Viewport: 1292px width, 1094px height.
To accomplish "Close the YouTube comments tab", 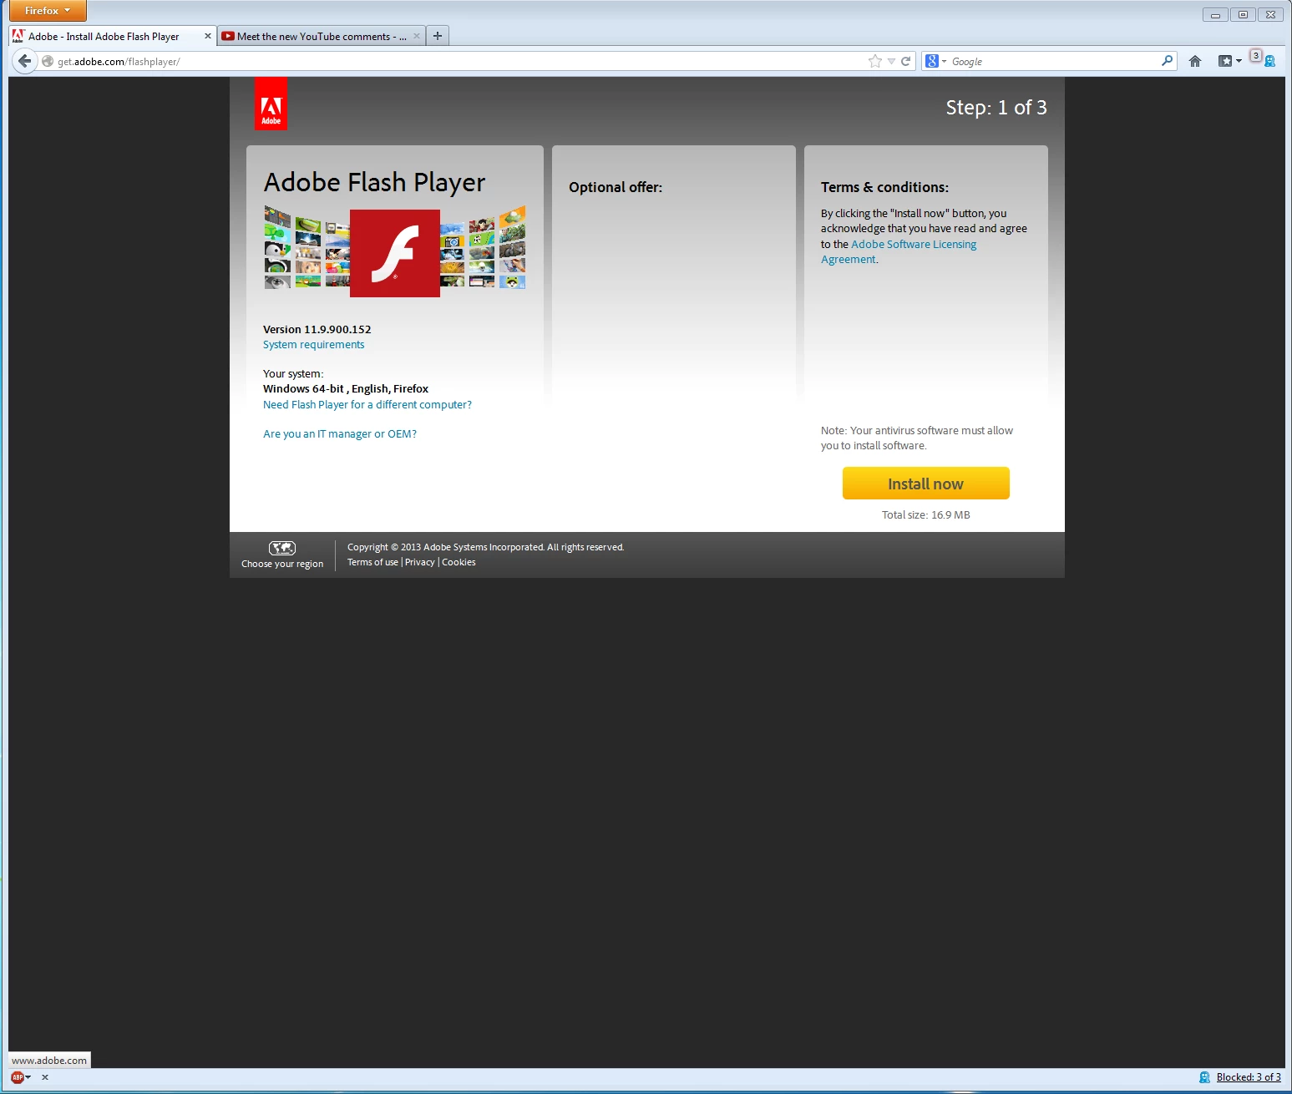I will tap(416, 36).
